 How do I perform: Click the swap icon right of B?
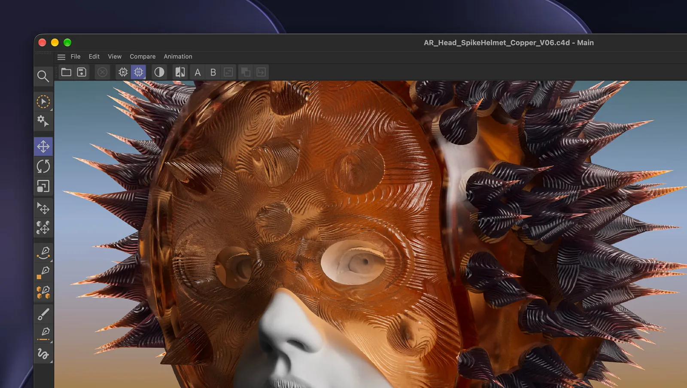pos(228,72)
